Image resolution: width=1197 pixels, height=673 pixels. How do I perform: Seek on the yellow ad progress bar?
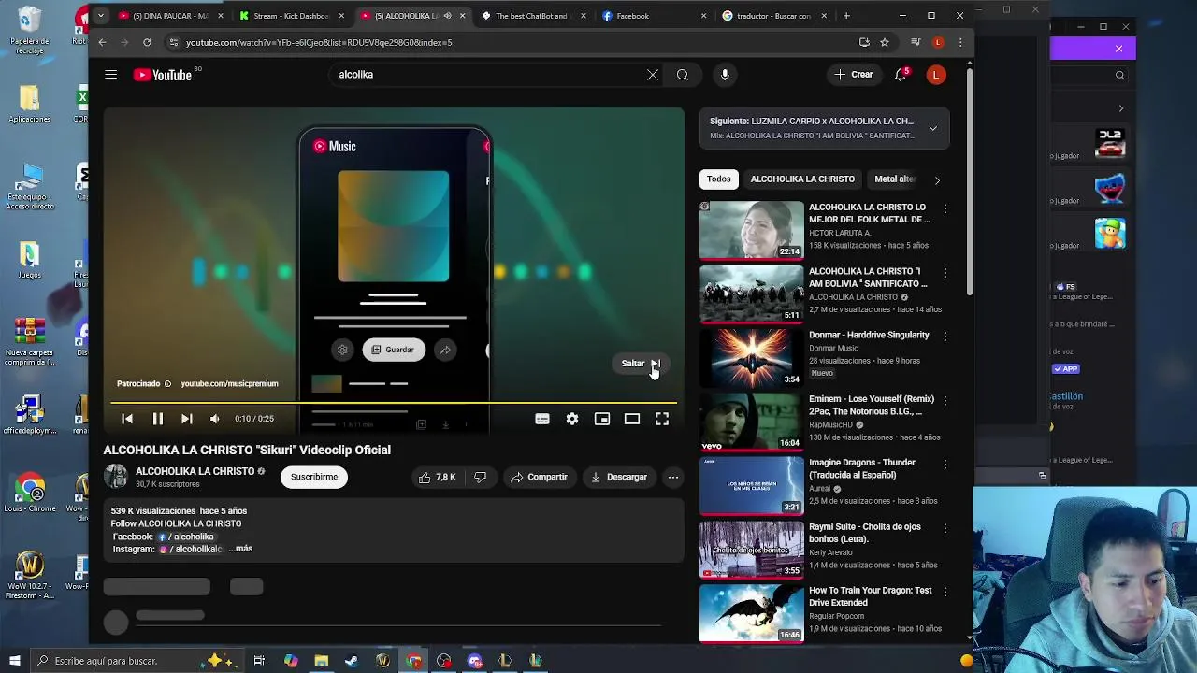394,403
